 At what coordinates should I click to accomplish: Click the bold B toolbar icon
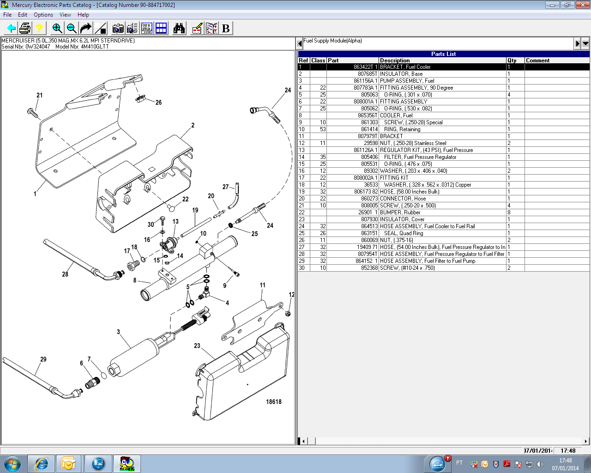[226, 29]
